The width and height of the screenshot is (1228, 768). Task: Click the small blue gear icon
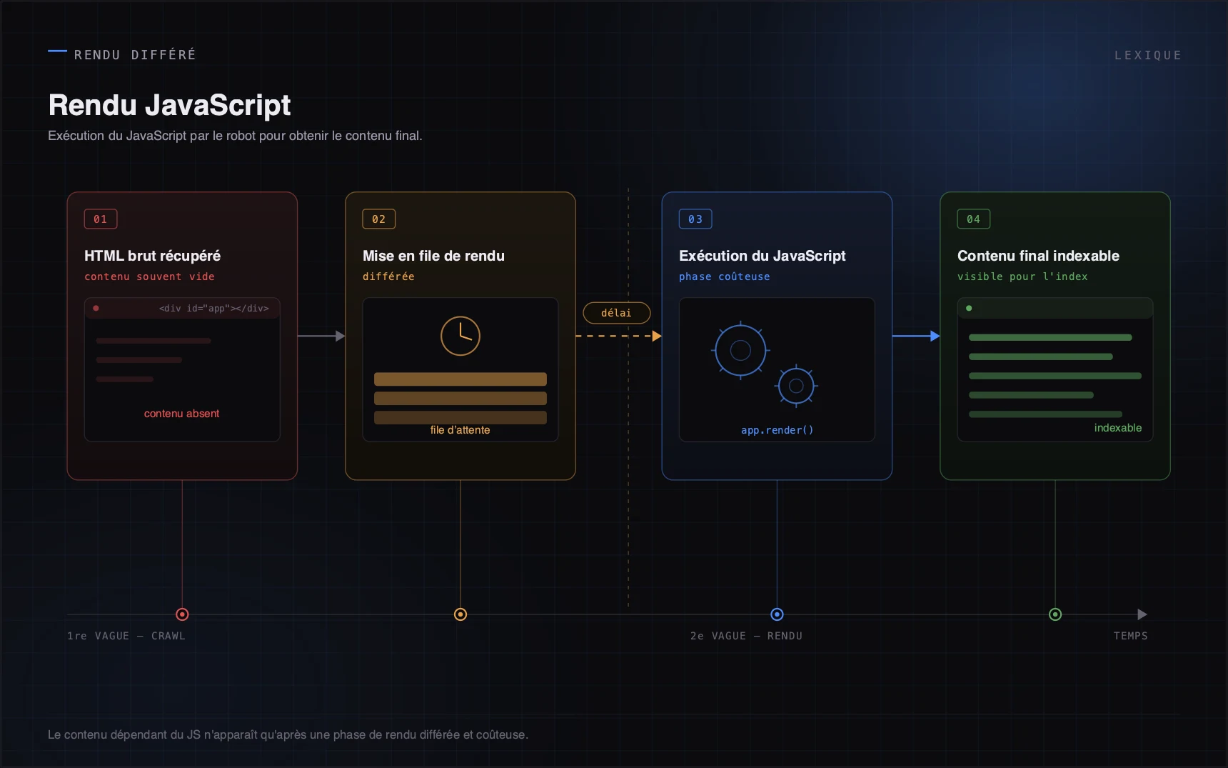796,386
